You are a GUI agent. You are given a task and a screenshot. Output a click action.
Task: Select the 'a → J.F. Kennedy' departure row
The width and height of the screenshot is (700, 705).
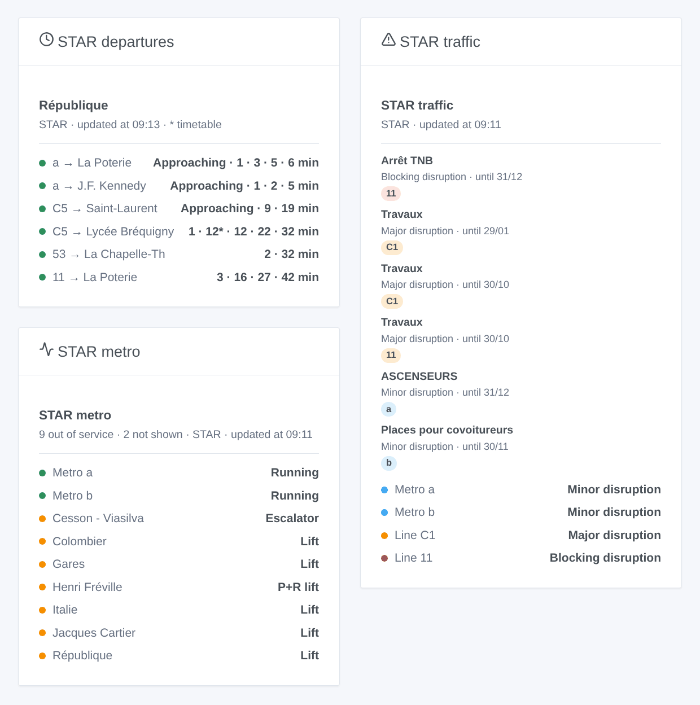tap(179, 186)
